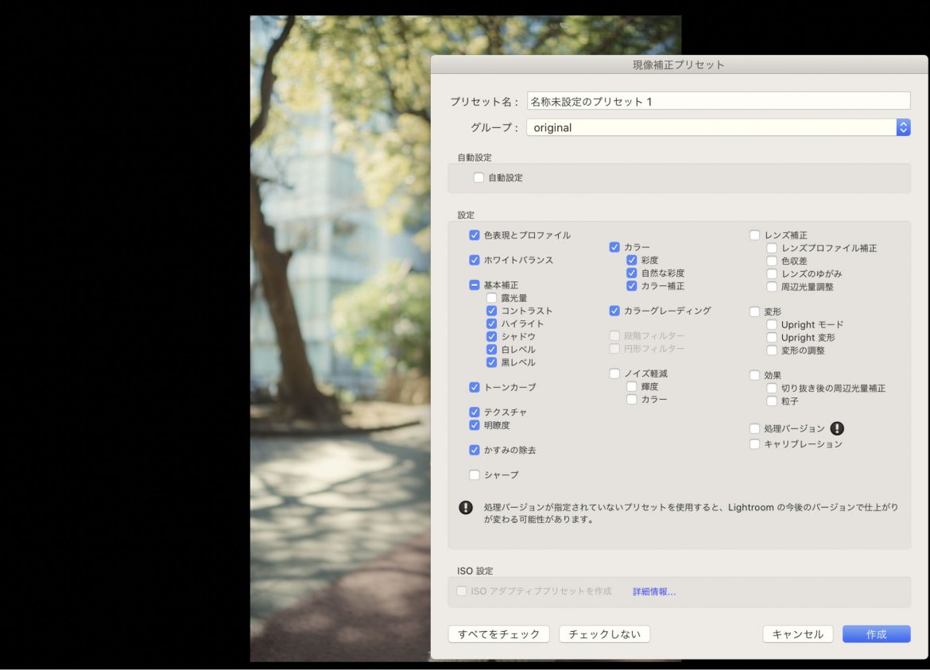Uncheck コントラスト
Screen dimensions: 930x670
point(491,311)
